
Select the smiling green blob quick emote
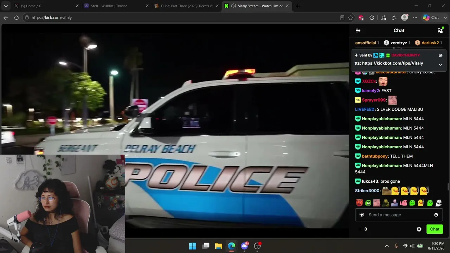click(412, 203)
